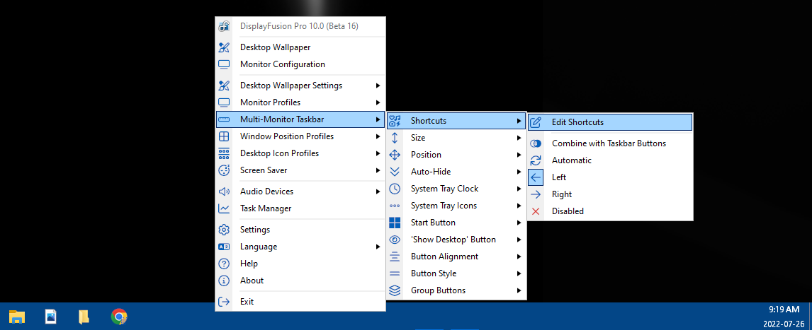Click the Position four-way arrows icon
Image resolution: width=812 pixels, height=330 pixels.
click(395, 155)
